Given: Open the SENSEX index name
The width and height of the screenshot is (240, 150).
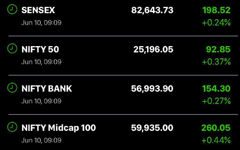Looking at the screenshot, I should (38, 10).
